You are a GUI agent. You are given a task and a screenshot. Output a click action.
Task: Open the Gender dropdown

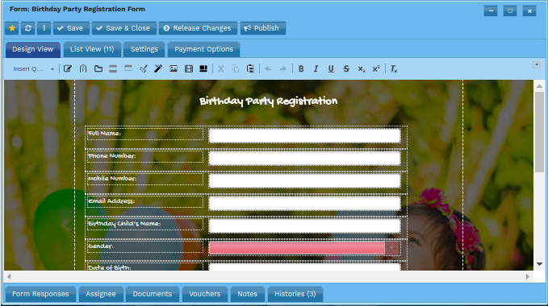tap(304, 248)
